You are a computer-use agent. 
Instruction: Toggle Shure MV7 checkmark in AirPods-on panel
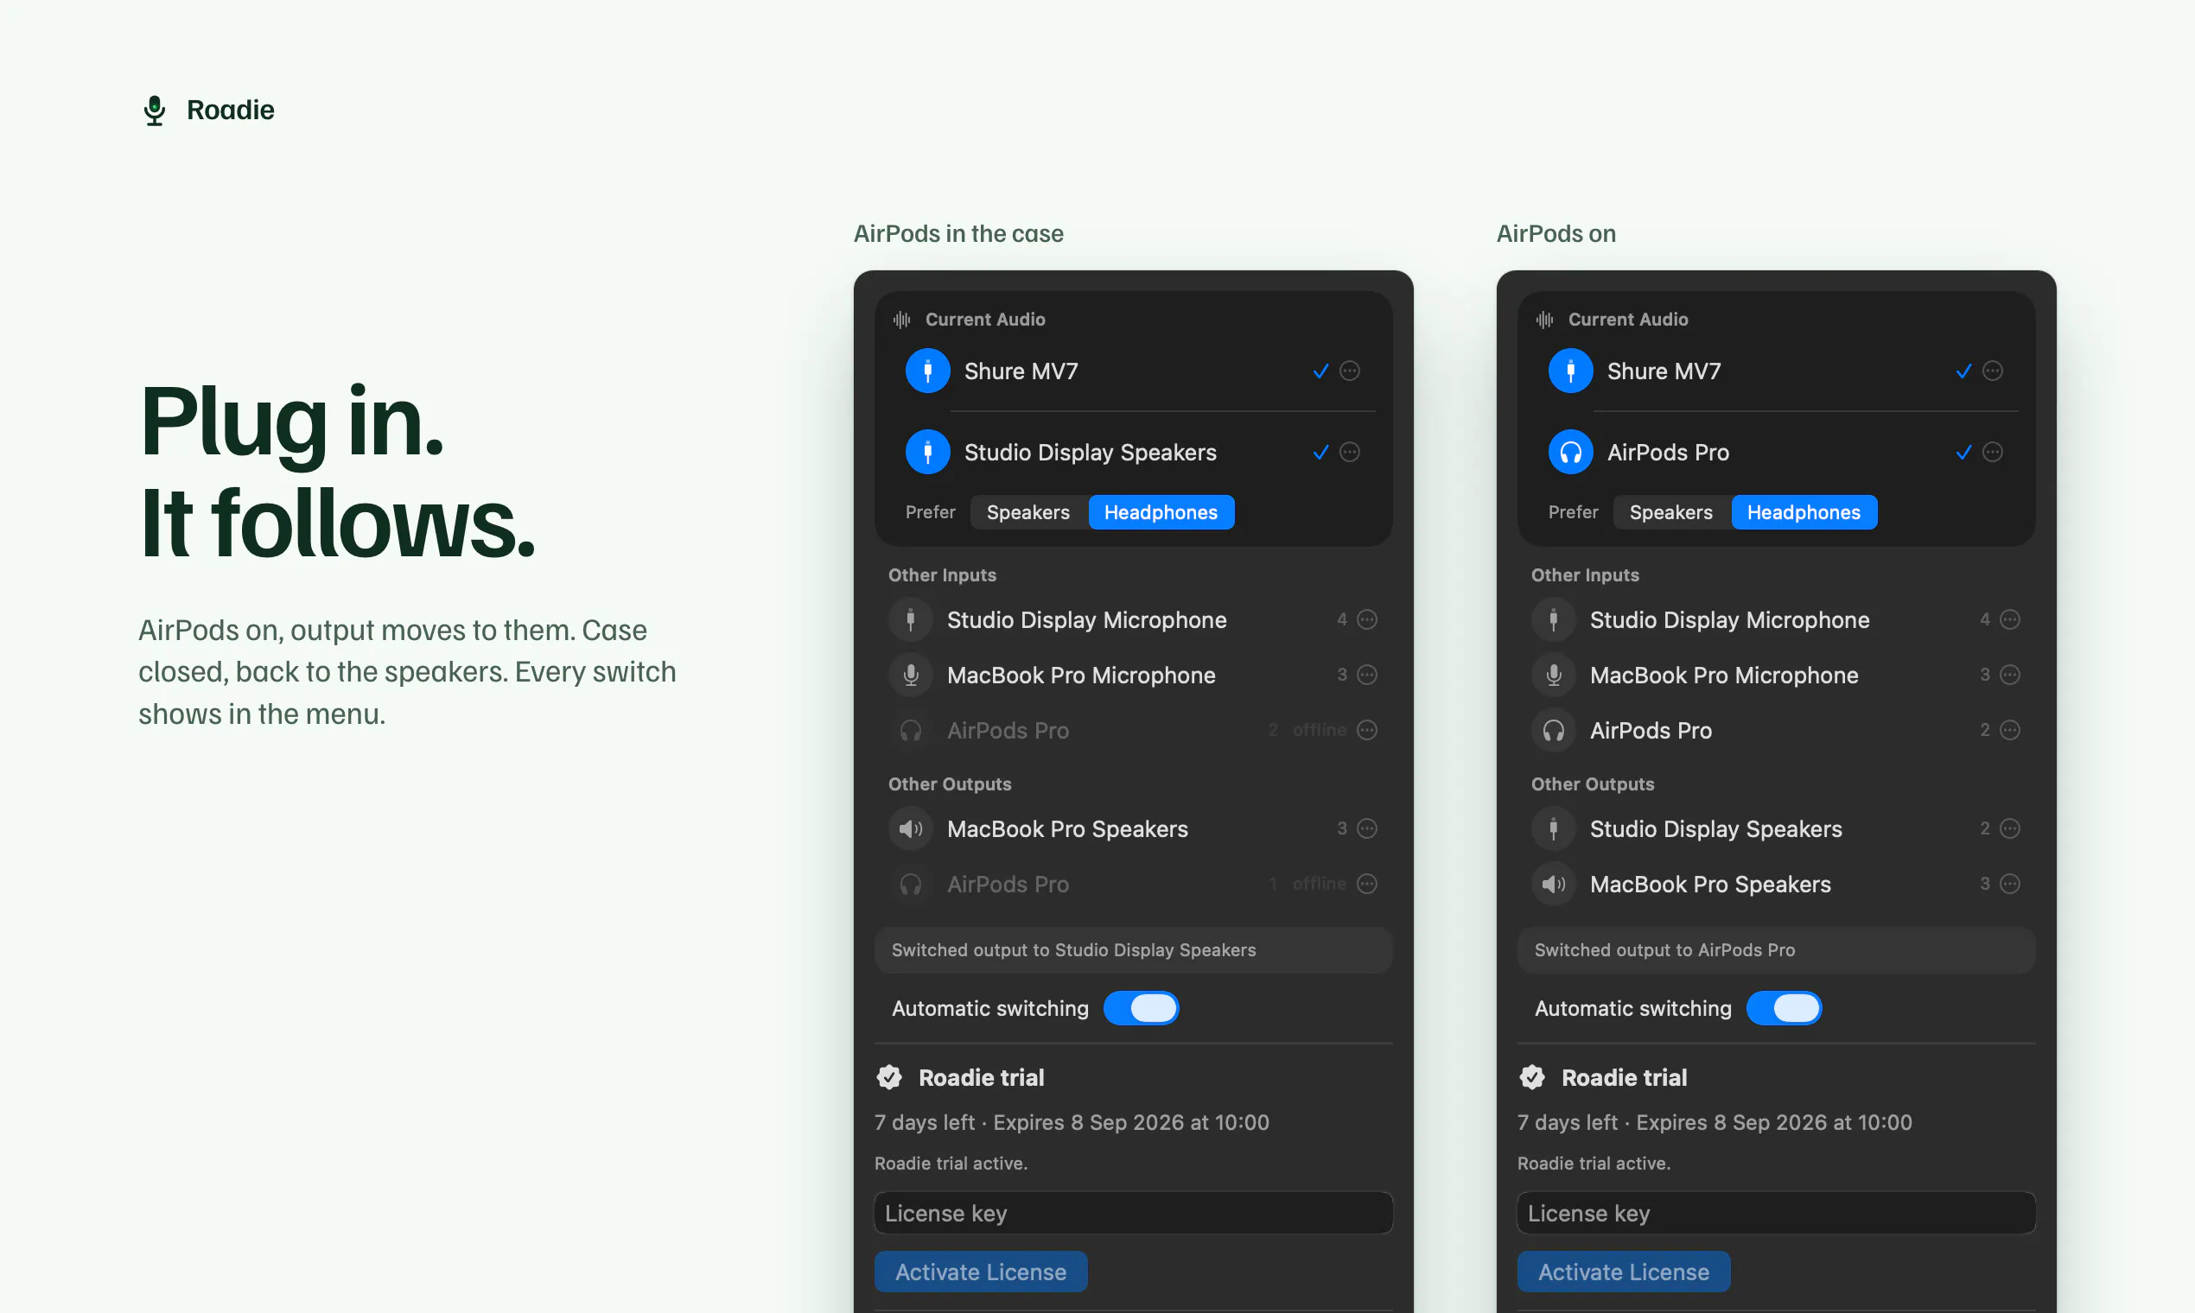click(1964, 371)
